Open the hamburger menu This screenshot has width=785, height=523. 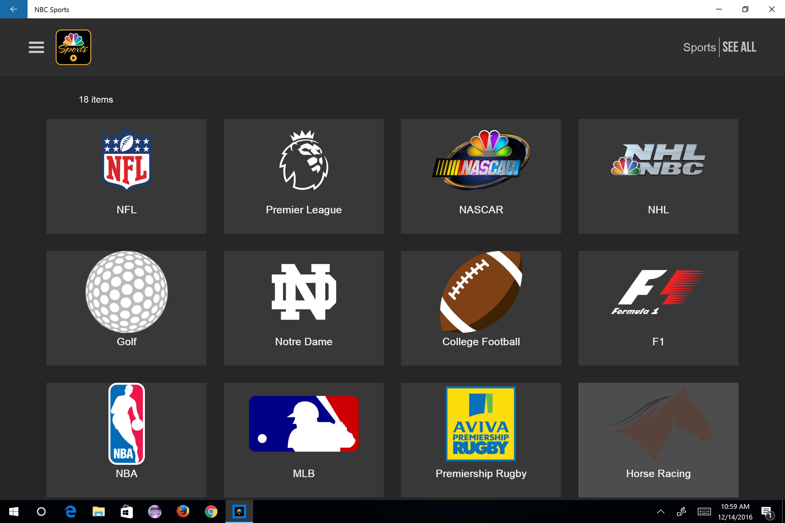click(x=36, y=47)
